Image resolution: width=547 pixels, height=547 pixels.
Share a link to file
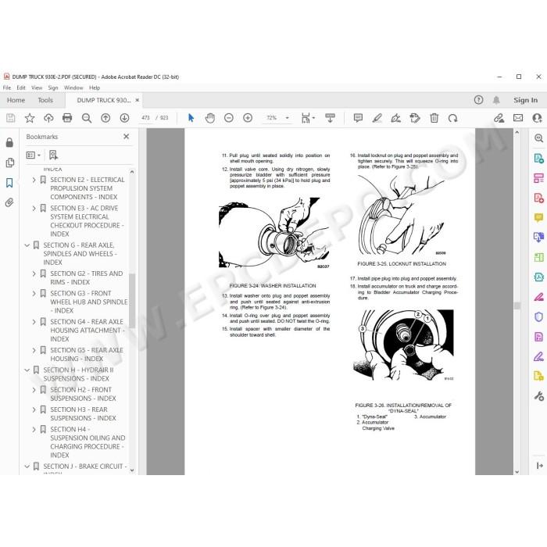[499, 118]
